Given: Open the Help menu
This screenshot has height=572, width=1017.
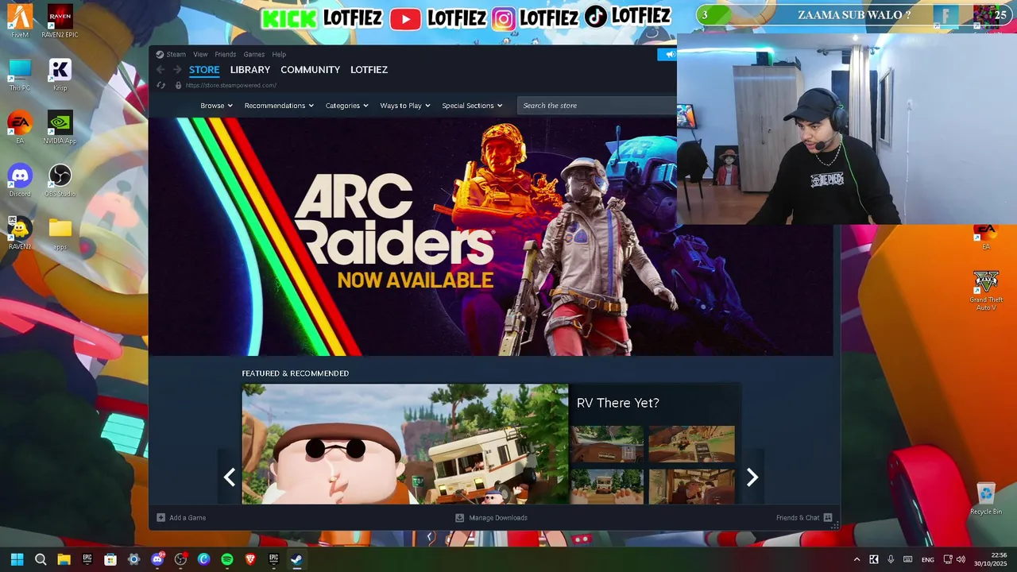Looking at the screenshot, I should tap(279, 55).
